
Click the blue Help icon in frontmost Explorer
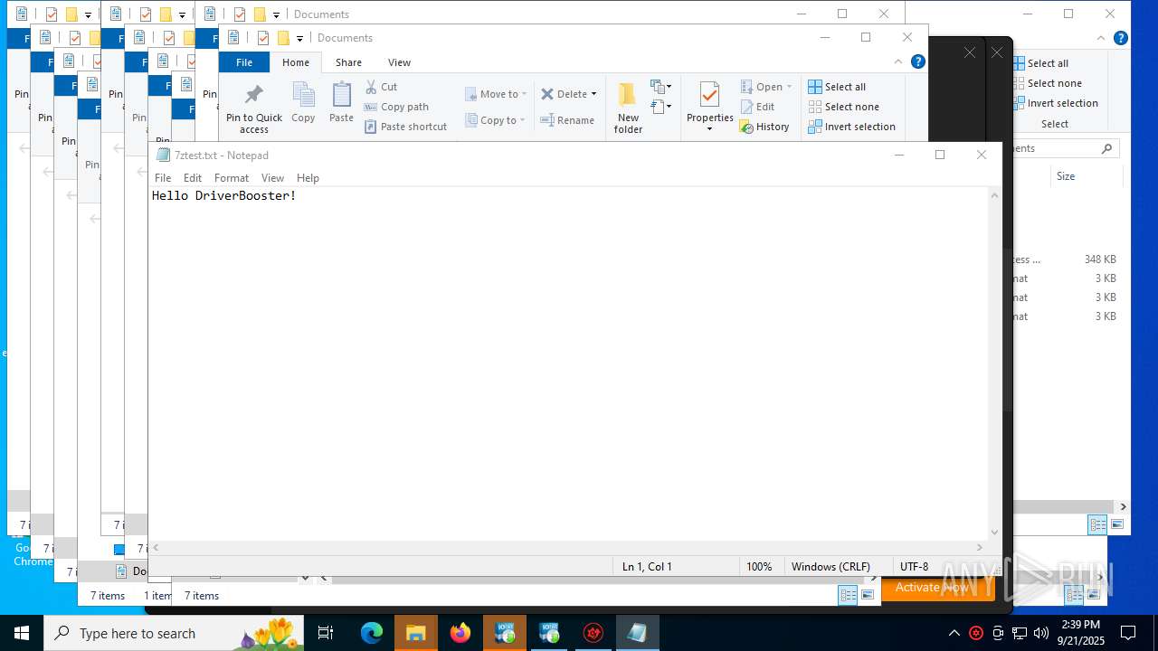[x=917, y=61]
